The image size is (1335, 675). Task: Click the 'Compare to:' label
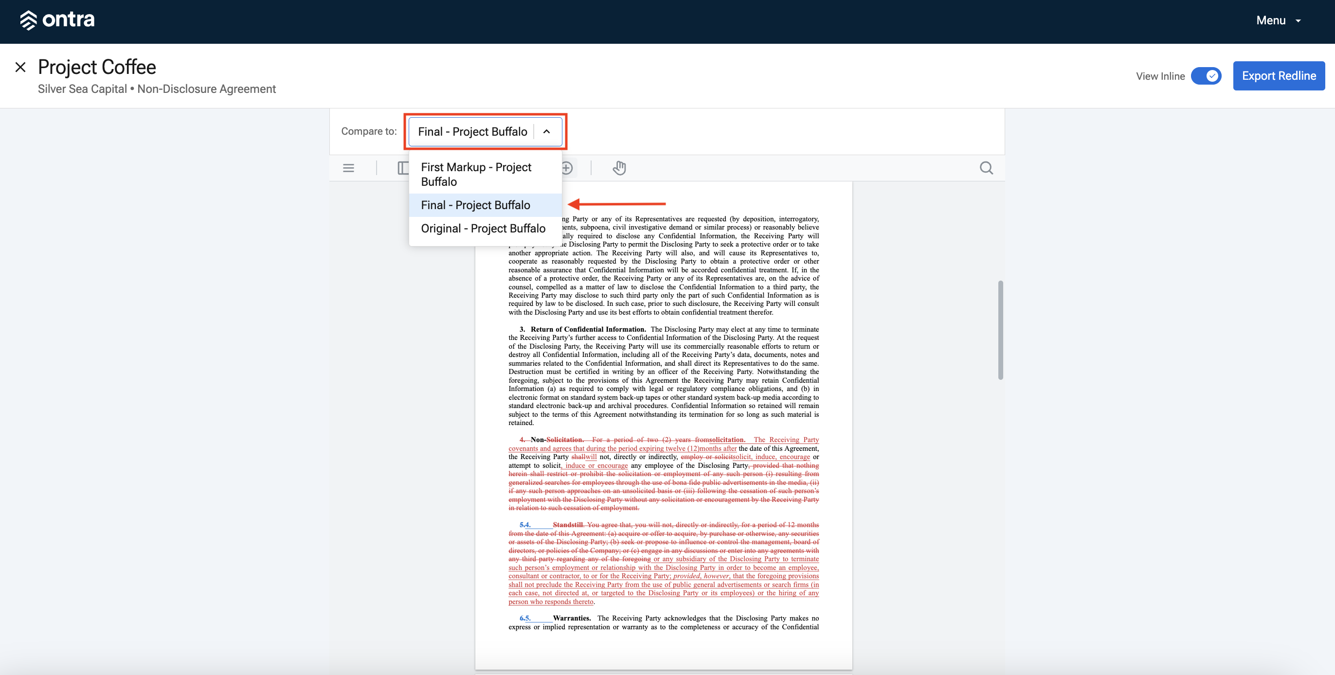[368, 131]
